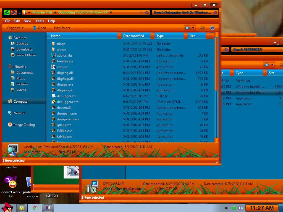Select the debugger.chi file icon

pos(53,96)
